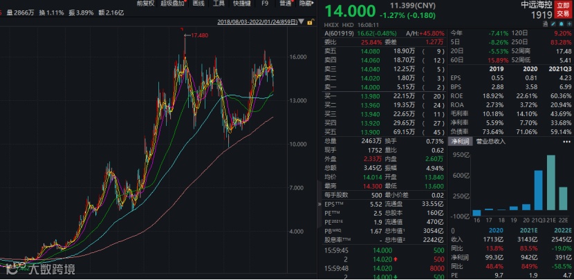Toggle the yellow padlock icon on the chart
This screenshot has height=280, width=574.
[310, 21]
